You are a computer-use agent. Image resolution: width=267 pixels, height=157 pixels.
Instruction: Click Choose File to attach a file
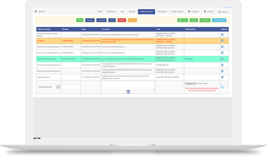(x=191, y=83)
